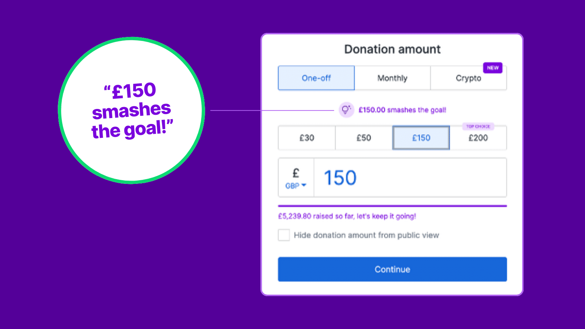This screenshot has width=585, height=329.
Task: Click the TOP CHOICE badge above £200
Action: coord(478,126)
